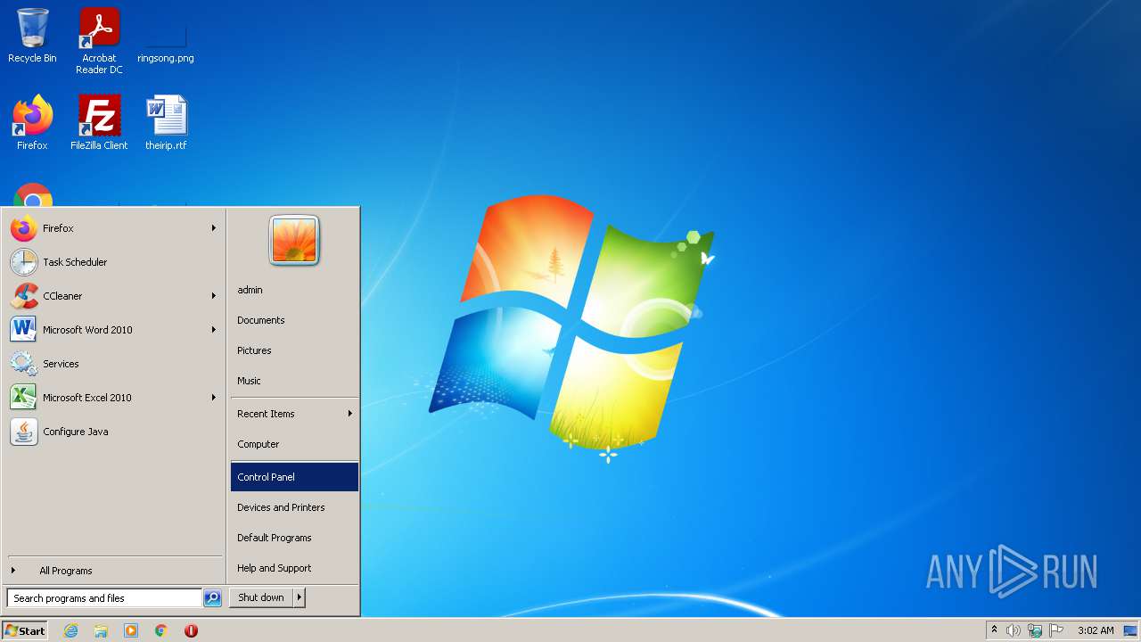Open Acrobat Reader DC desktop shortcut
The height and width of the screenshot is (642, 1141).
pyautogui.click(x=99, y=41)
